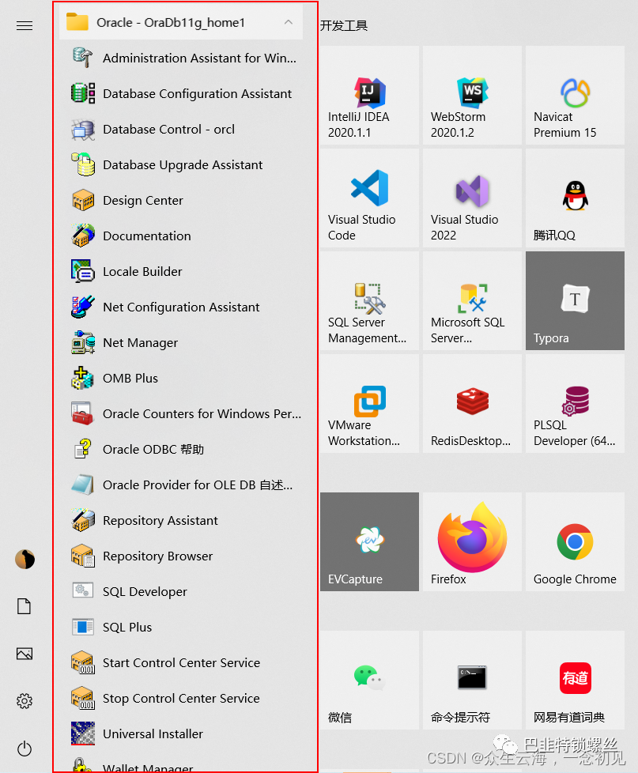Launch Visual Studio Code tile
Image resolution: width=638 pixels, height=773 pixels.
369,198
